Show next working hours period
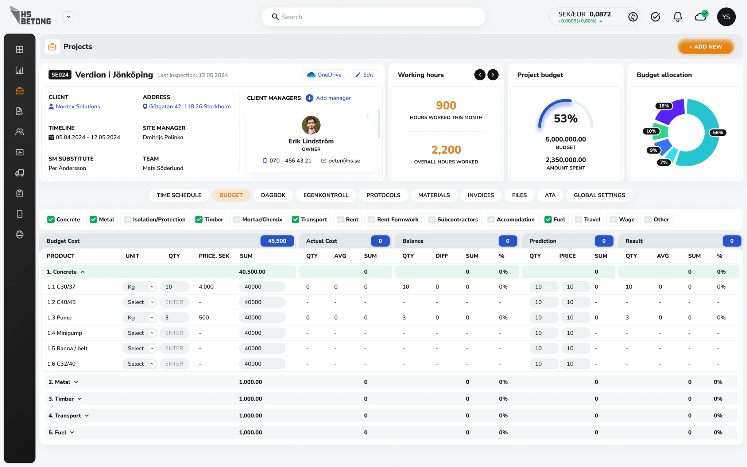The image size is (747, 467). (x=493, y=75)
